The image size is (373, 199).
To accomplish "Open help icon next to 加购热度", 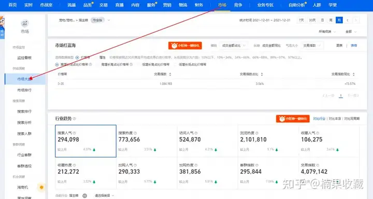I will [196, 165].
